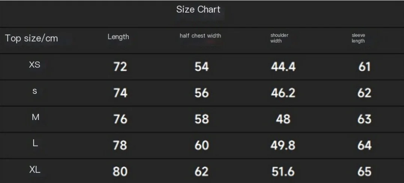Screen dimensions: 404x183
Task: Select the Top size/cm header cell
Action: click(x=31, y=38)
